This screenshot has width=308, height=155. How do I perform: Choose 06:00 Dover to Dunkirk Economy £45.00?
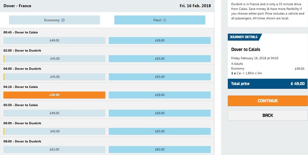pos(54,131)
